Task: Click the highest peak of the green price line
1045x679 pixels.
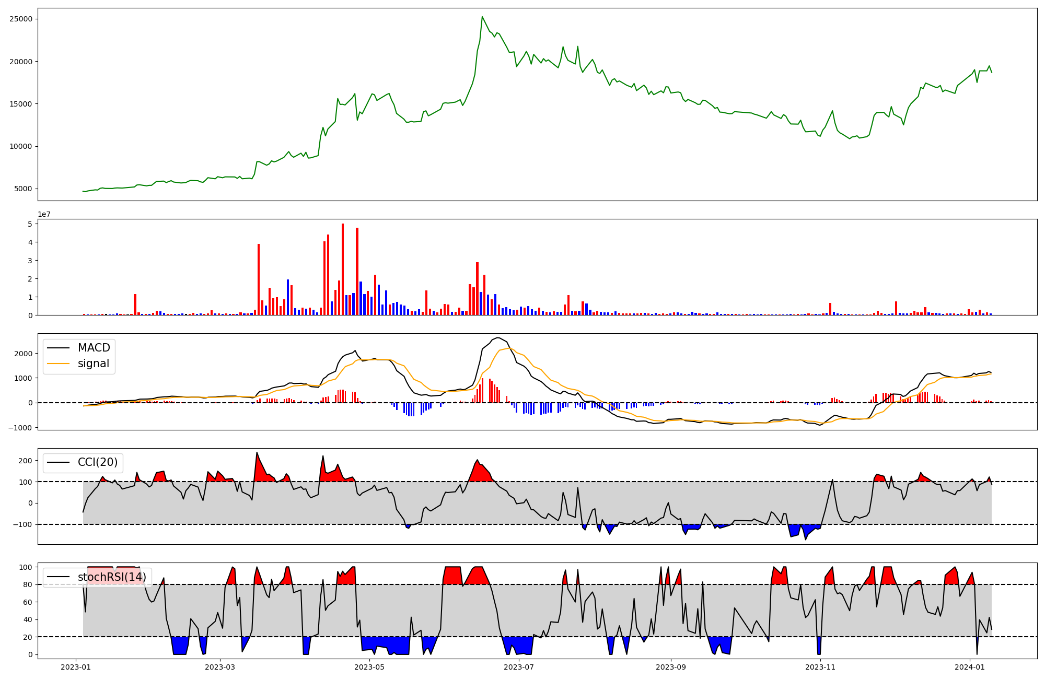Action: click(x=482, y=17)
